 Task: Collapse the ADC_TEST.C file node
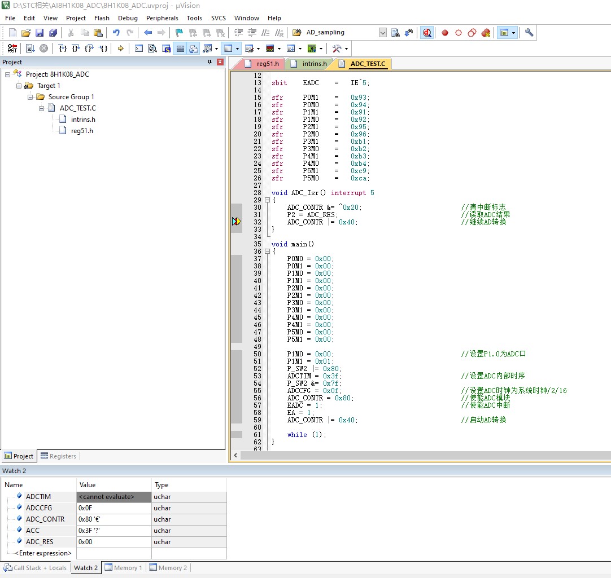pos(42,108)
